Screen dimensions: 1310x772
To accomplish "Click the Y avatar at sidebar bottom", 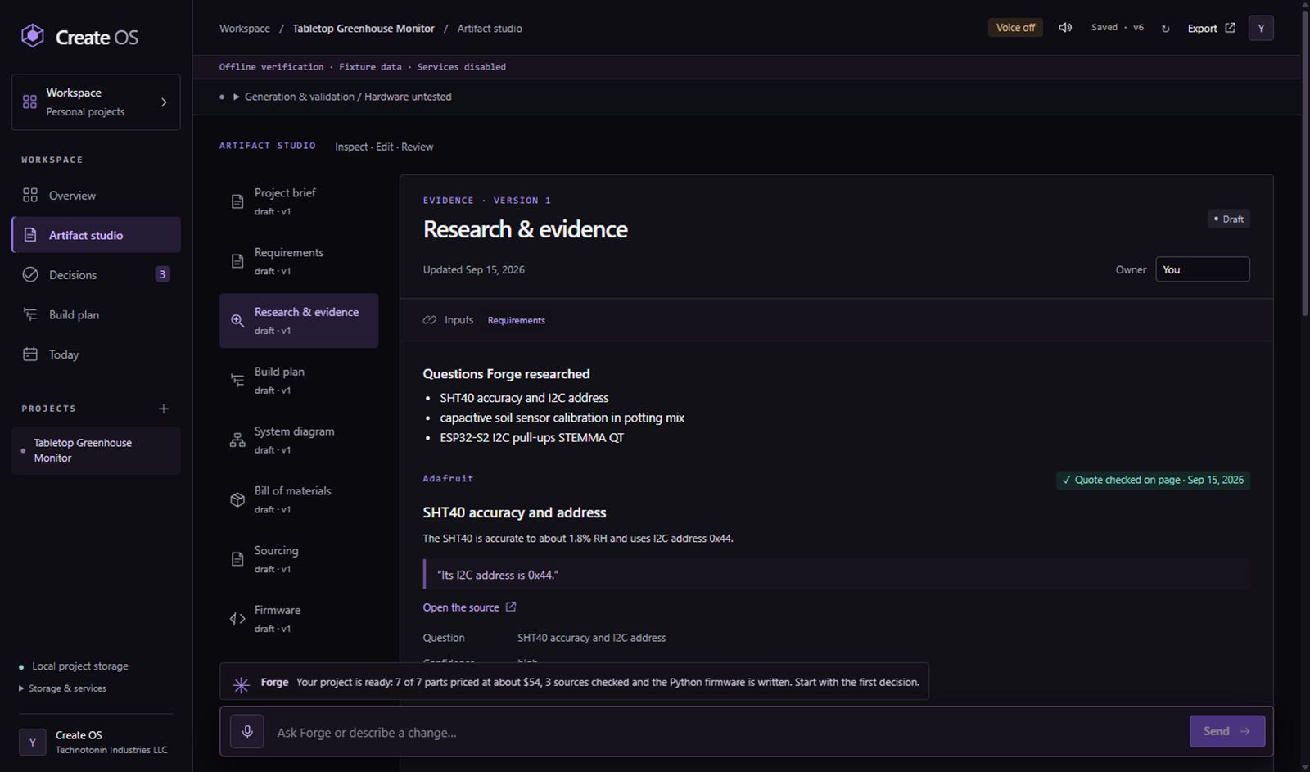I will (x=33, y=742).
